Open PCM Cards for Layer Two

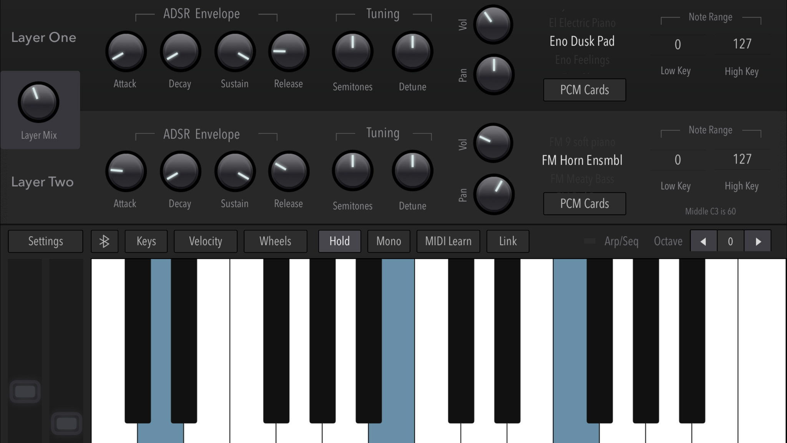point(584,203)
